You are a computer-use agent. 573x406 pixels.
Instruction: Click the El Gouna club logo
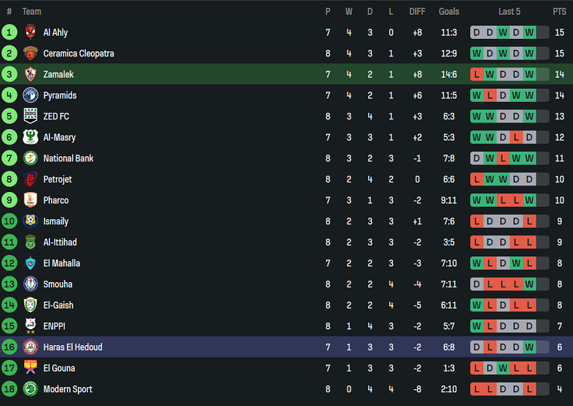[x=30, y=368]
